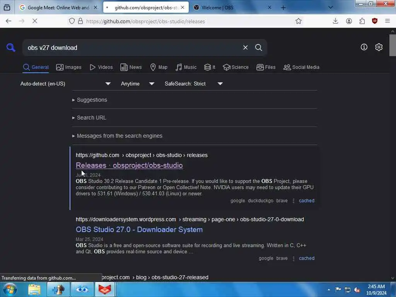396x297 pixels.
Task: Open the About info icon
Action: [x=364, y=47]
